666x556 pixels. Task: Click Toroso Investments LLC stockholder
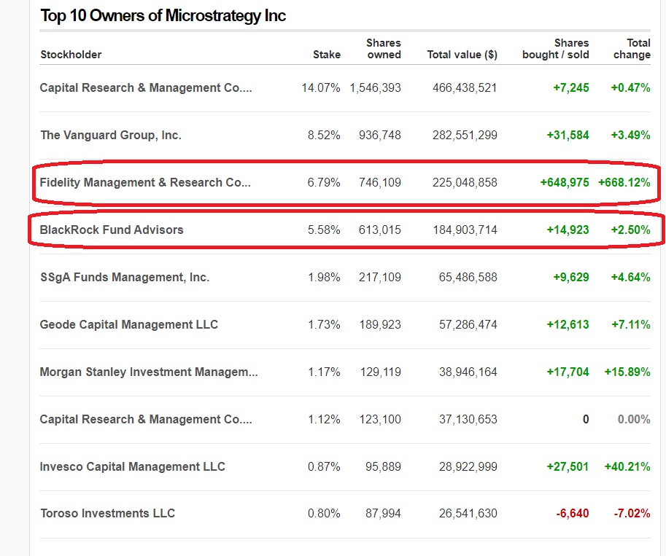pyautogui.click(x=108, y=514)
